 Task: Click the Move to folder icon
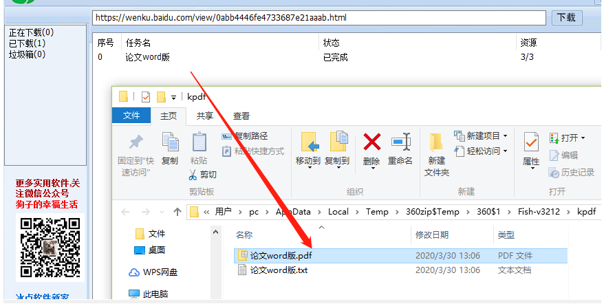point(310,142)
